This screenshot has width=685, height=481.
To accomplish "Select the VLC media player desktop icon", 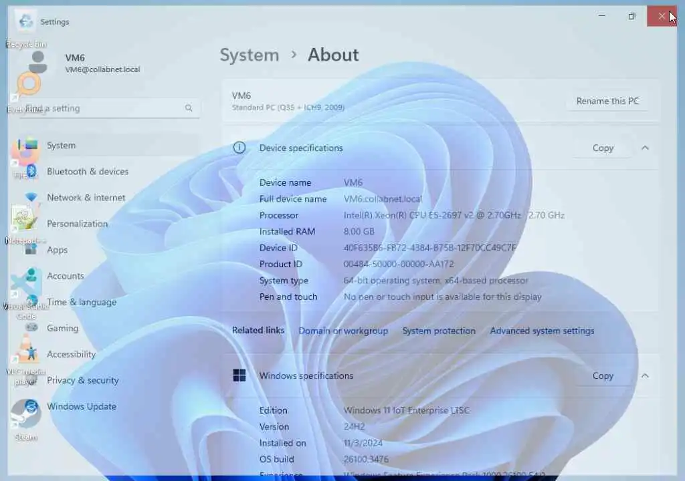I will [26, 359].
